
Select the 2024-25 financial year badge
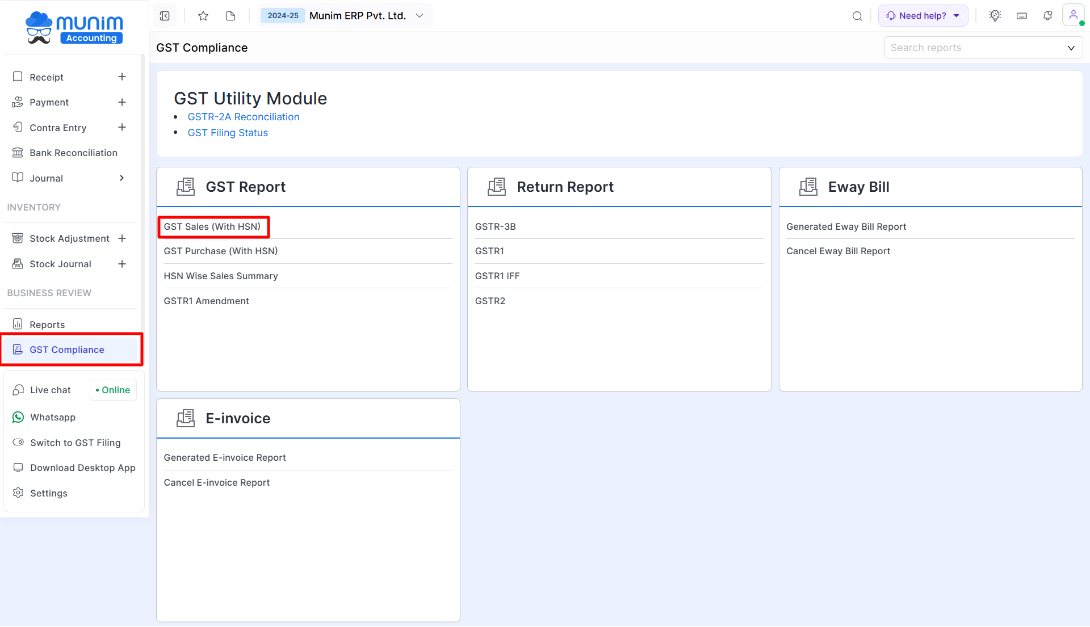click(283, 16)
